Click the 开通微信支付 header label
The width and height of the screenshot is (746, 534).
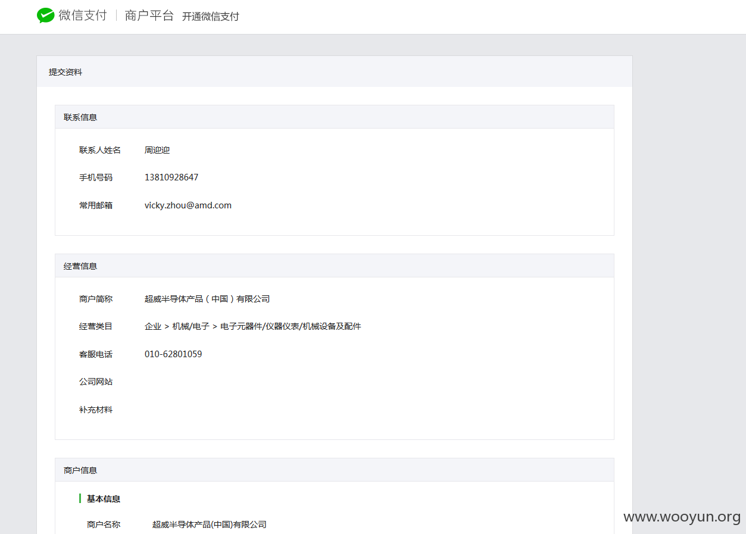(210, 17)
